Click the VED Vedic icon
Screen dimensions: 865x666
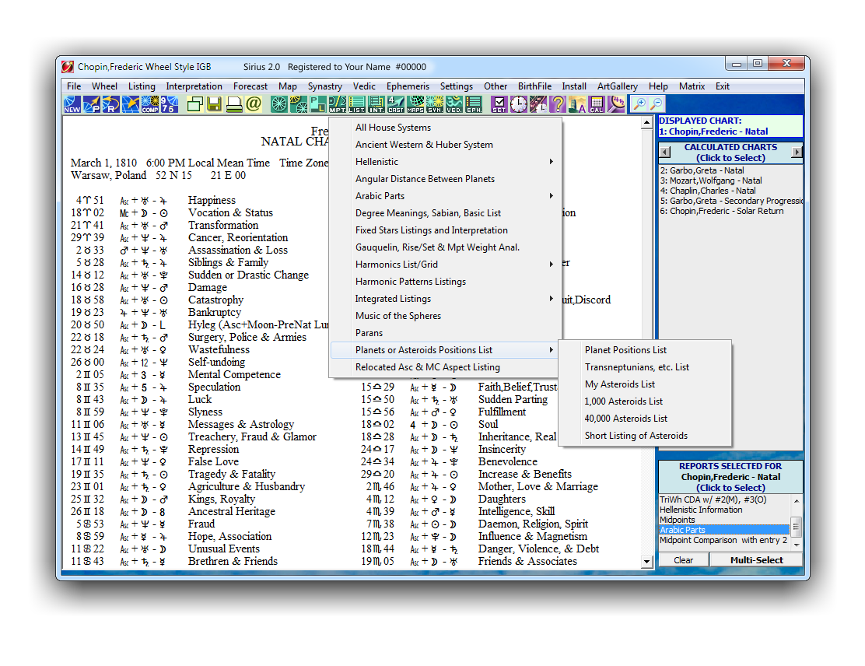pyautogui.click(x=454, y=103)
